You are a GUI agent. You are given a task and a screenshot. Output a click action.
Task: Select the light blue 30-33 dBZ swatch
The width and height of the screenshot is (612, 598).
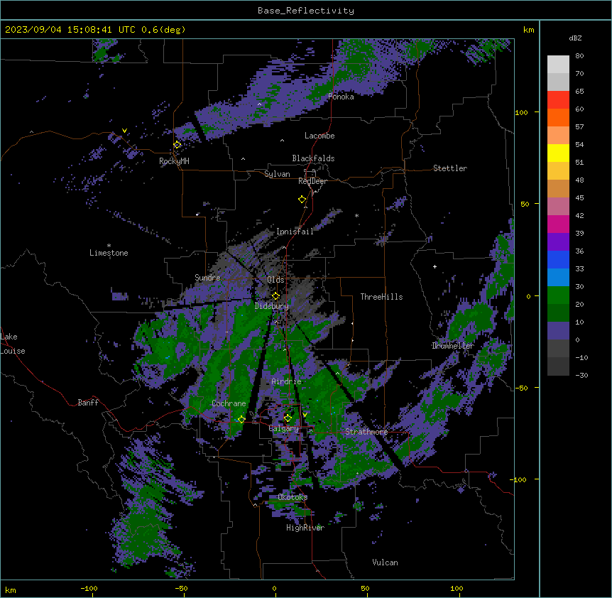click(x=558, y=277)
